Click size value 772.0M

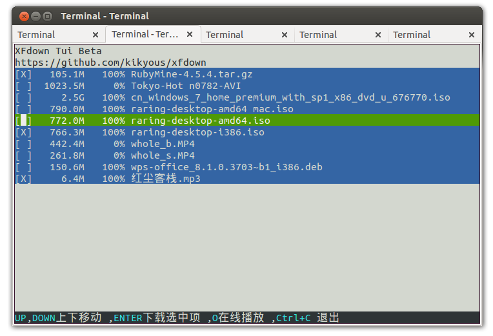[x=67, y=121]
